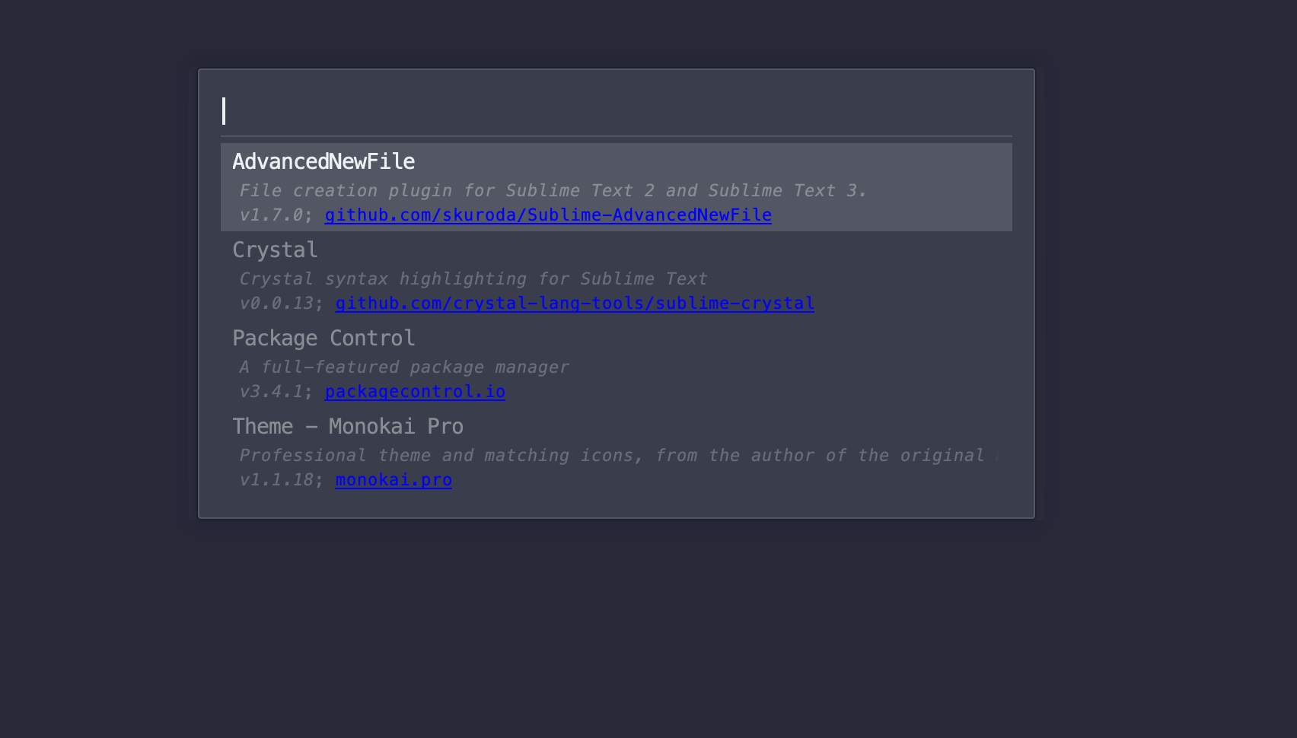The width and height of the screenshot is (1297, 738).
Task: Select the Crystal package entry
Action: pos(615,275)
